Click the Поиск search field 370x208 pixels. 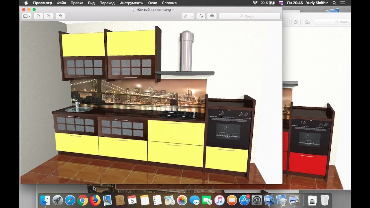pyautogui.click(x=249, y=16)
